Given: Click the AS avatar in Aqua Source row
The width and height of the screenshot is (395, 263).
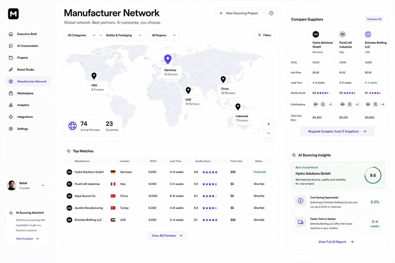Looking at the screenshot, I should click(69, 196).
